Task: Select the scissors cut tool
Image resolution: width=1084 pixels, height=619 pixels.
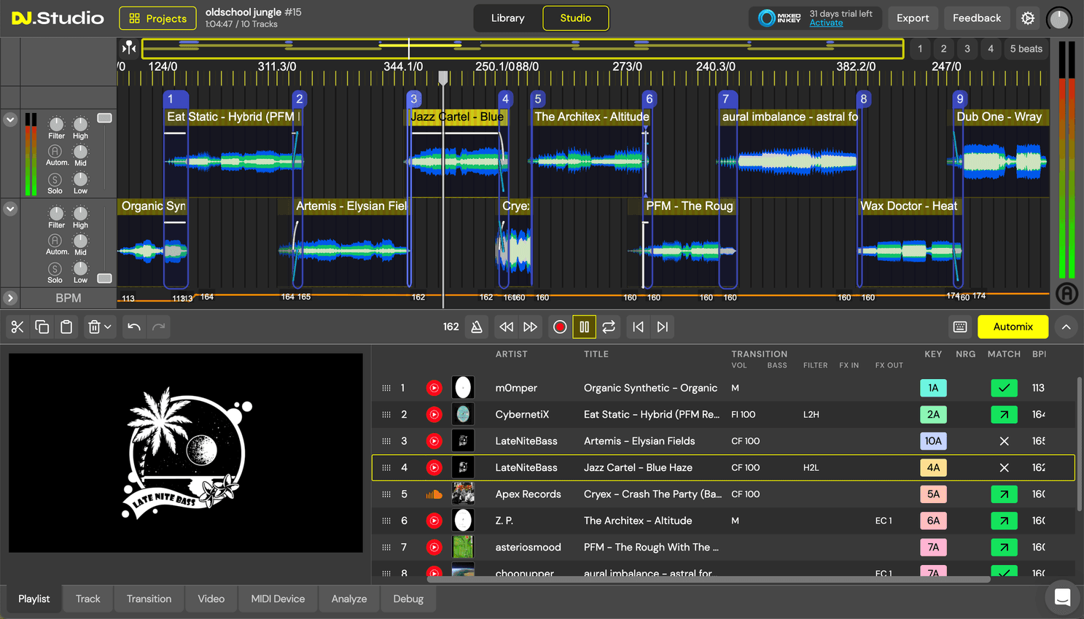Action: pyautogui.click(x=17, y=327)
